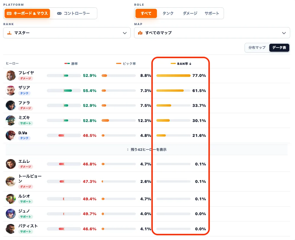Click エムレ hero name
The width and height of the screenshot is (295, 240).
(x=24, y=161)
